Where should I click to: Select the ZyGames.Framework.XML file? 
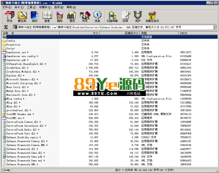110,164
